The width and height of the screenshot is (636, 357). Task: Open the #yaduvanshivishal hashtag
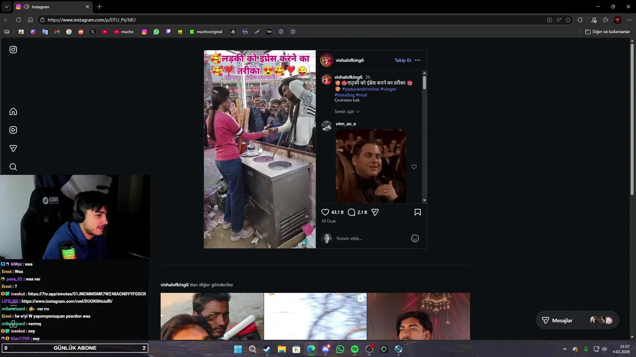[360, 89]
